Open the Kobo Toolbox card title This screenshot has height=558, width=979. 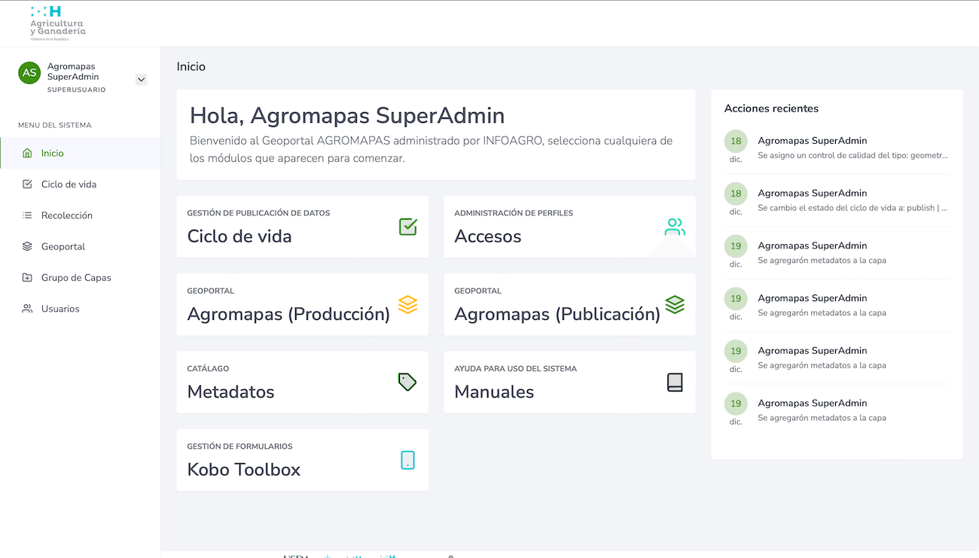coord(244,470)
